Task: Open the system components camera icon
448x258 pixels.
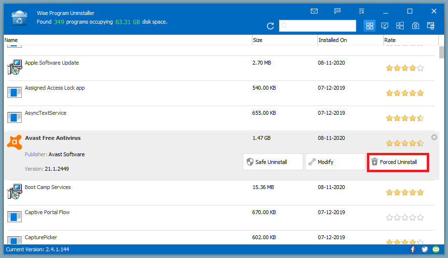Action: [416, 26]
